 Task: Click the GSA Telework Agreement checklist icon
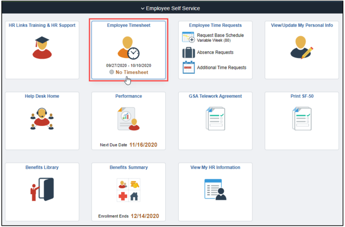click(x=215, y=119)
